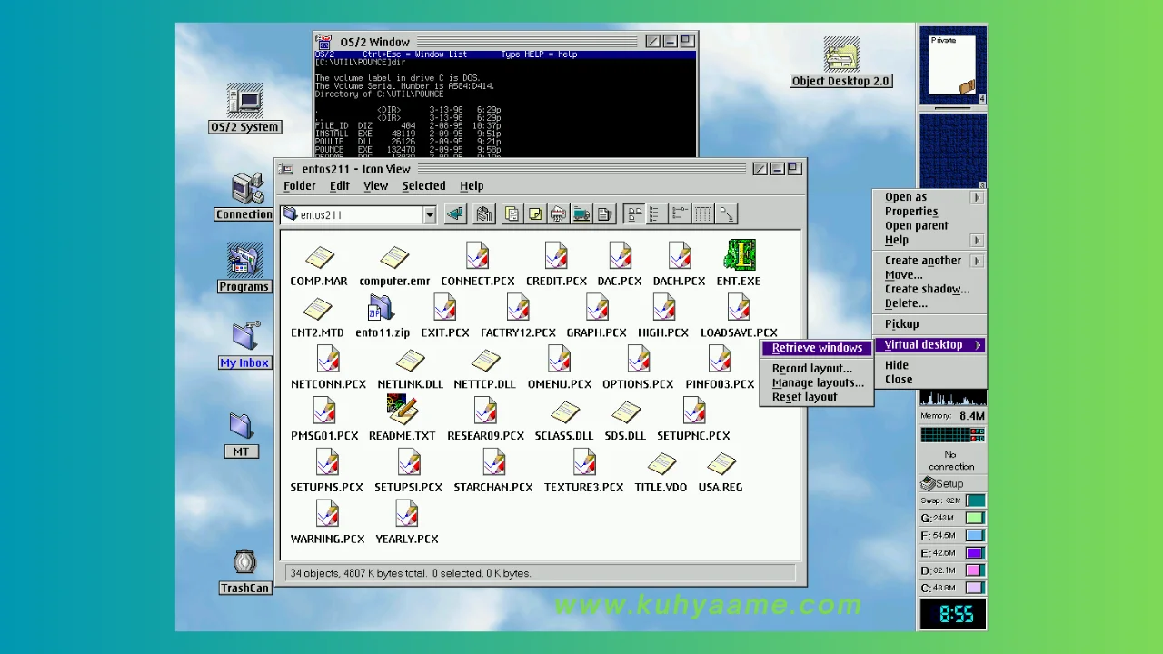The width and height of the screenshot is (1163, 654).
Task: Select the YEARLY.PCX image icon
Action: coord(406,515)
